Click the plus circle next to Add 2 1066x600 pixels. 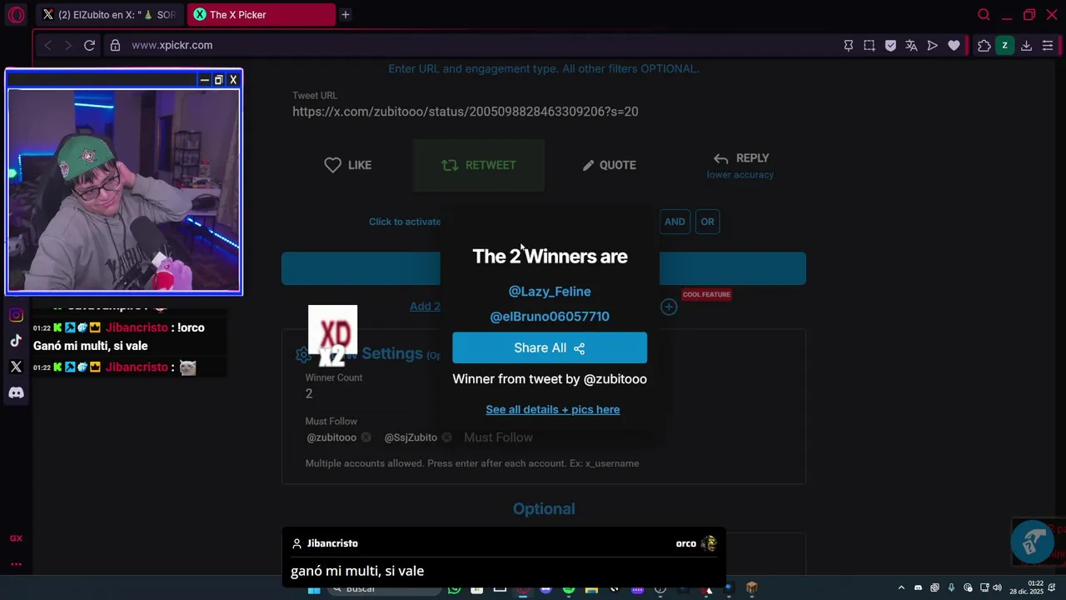coord(669,307)
